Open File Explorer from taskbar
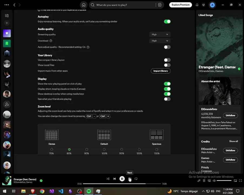Image resolution: width=244 pixels, height=195 pixels. click(23, 191)
